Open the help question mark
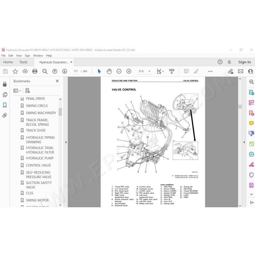255x255 pixels. click(x=220, y=62)
